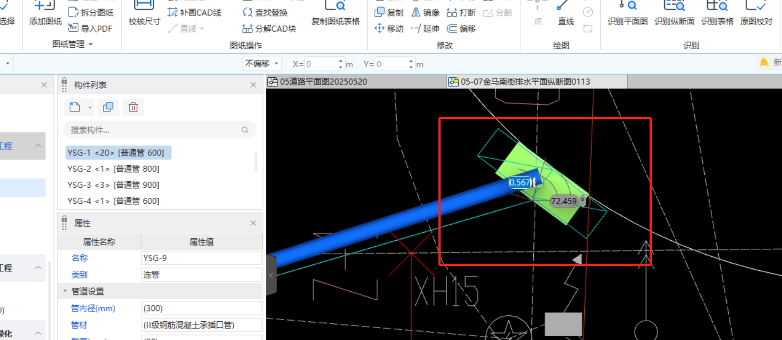Select the 延伸 extend tool
The image size is (782, 340).
tap(426, 28)
